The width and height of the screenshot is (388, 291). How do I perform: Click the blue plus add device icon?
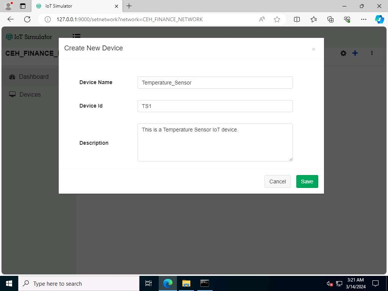[x=355, y=53]
